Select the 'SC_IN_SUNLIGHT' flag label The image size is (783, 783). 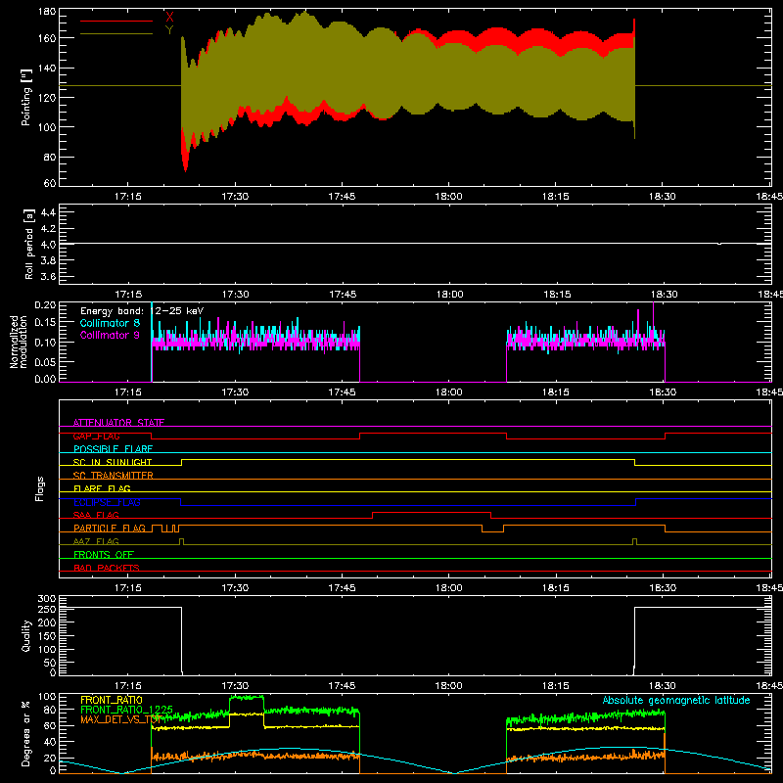(x=113, y=462)
